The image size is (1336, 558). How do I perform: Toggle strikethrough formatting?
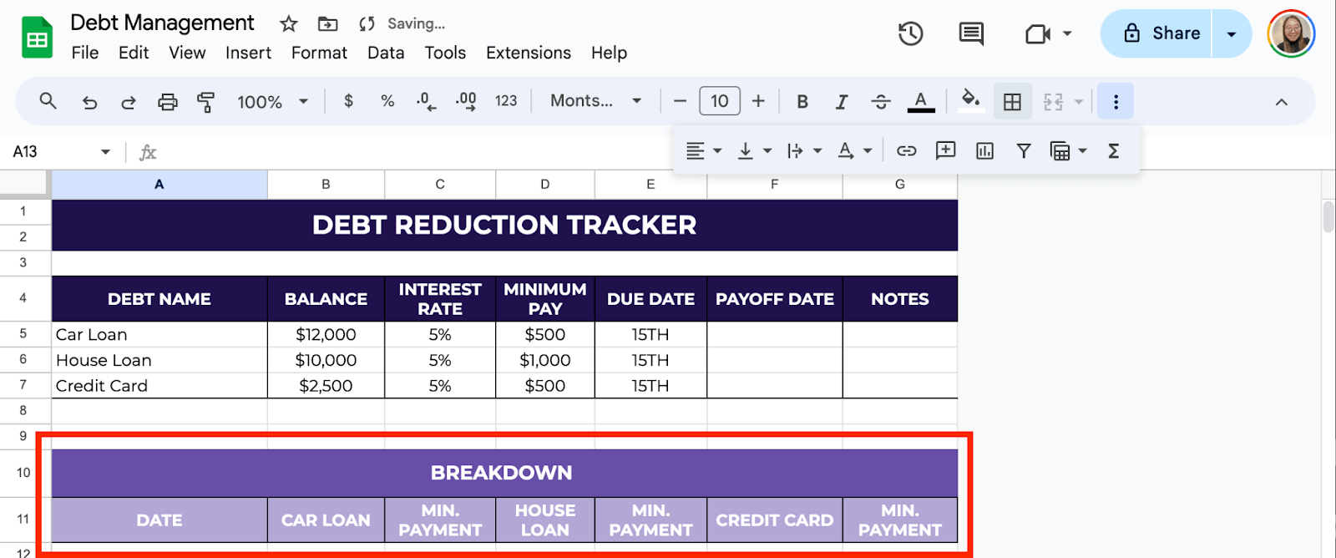tap(881, 102)
